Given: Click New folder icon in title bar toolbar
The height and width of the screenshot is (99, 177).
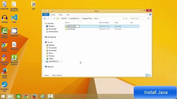Looking at the screenshot, I should coord(50,11).
